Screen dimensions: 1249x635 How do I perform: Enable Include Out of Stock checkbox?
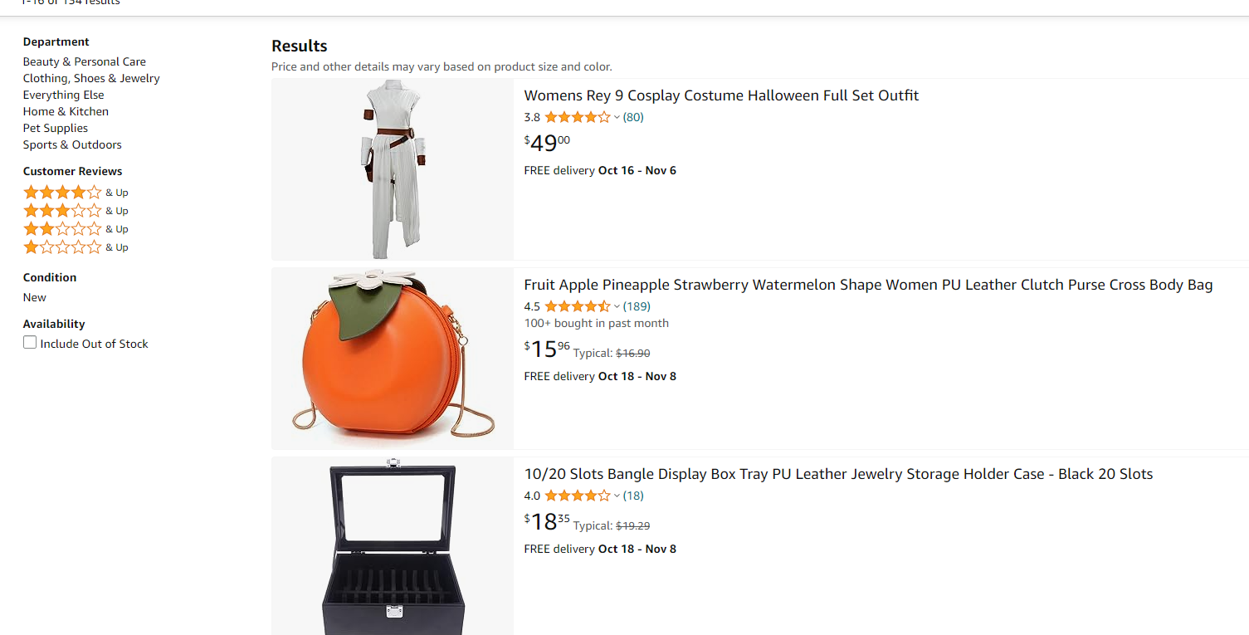click(x=31, y=343)
